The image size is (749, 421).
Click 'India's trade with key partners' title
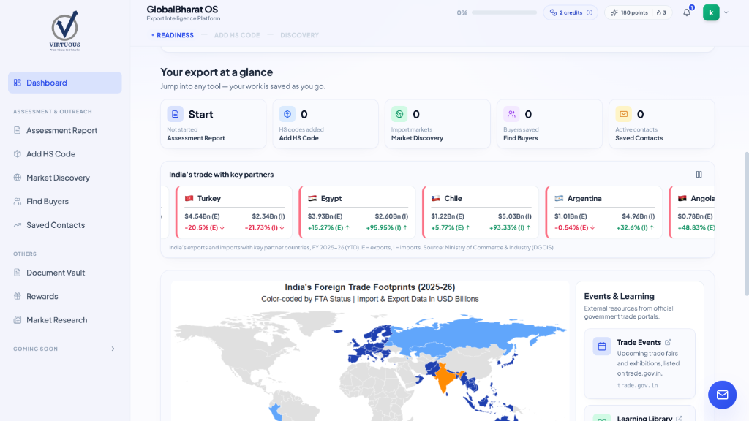point(221,175)
